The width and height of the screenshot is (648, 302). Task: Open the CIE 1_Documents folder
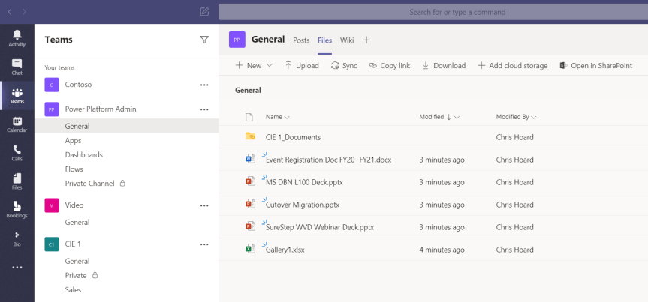click(293, 137)
